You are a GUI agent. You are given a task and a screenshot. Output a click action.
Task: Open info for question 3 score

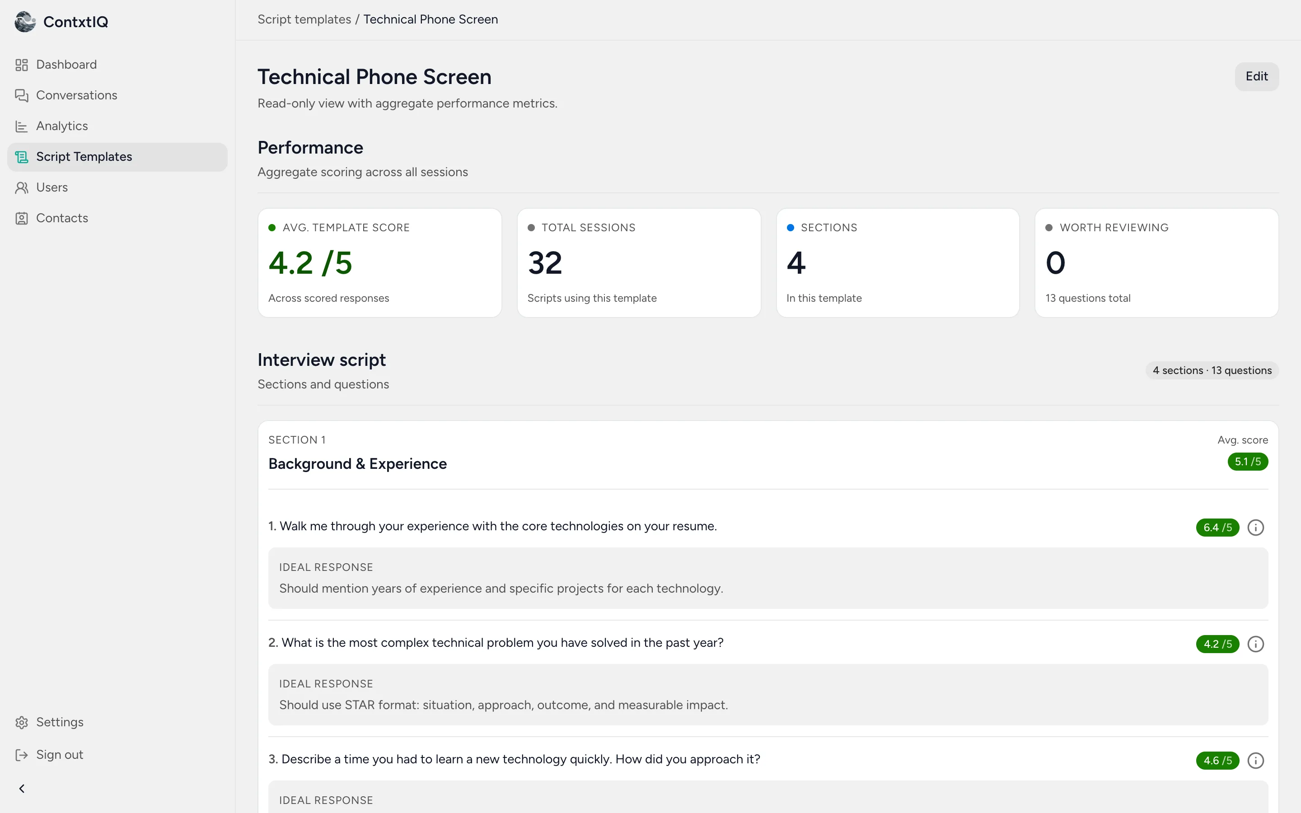tap(1255, 761)
